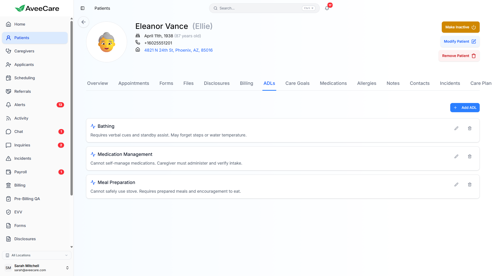Click the back arrow button
The height and width of the screenshot is (276, 492).
(x=84, y=22)
